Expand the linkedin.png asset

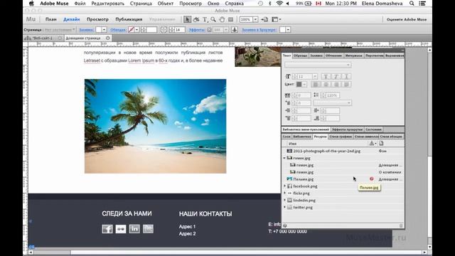[x=284, y=201]
